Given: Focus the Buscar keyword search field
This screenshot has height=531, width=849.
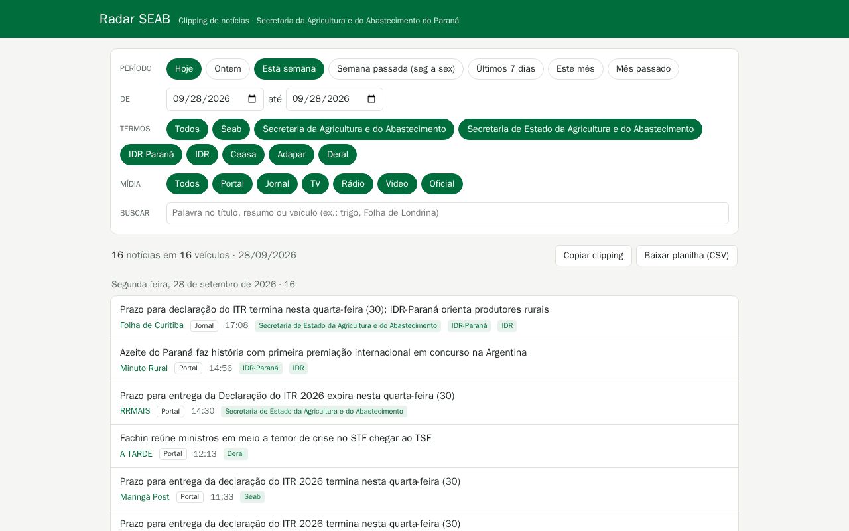Looking at the screenshot, I should point(448,213).
